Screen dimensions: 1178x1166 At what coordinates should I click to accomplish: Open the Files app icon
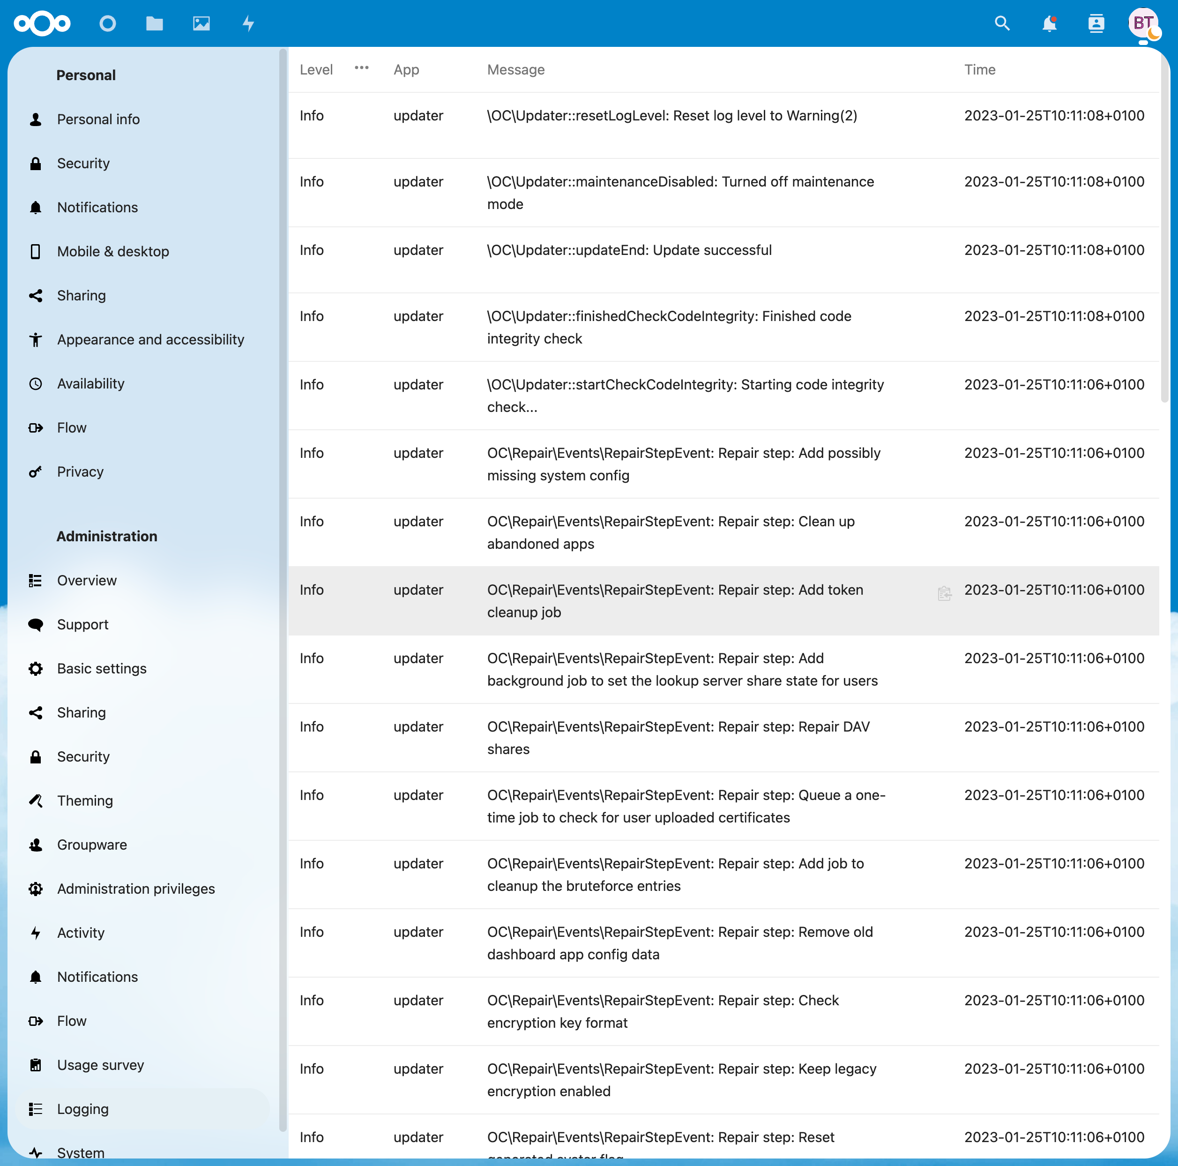[x=154, y=24]
